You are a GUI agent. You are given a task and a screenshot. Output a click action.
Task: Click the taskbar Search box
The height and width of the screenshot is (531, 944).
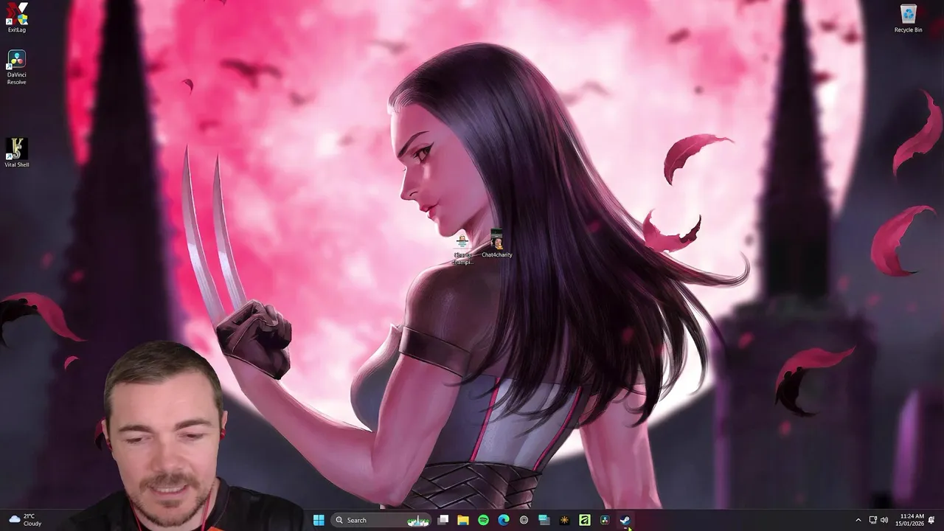click(x=381, y=520)
